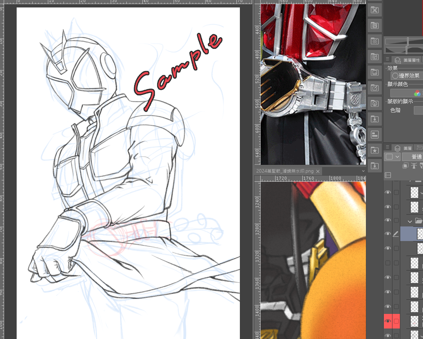Click the layer list view icon
The image size is (423, 339).
[x=388, y=175]
